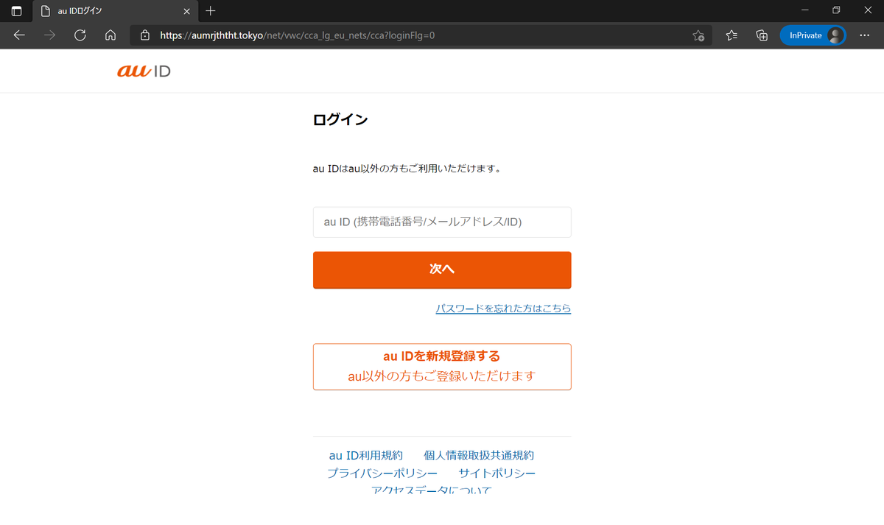Click the InPrivate profile button
This screenshot has height=525, width=884.
click(x=813, y=35)
